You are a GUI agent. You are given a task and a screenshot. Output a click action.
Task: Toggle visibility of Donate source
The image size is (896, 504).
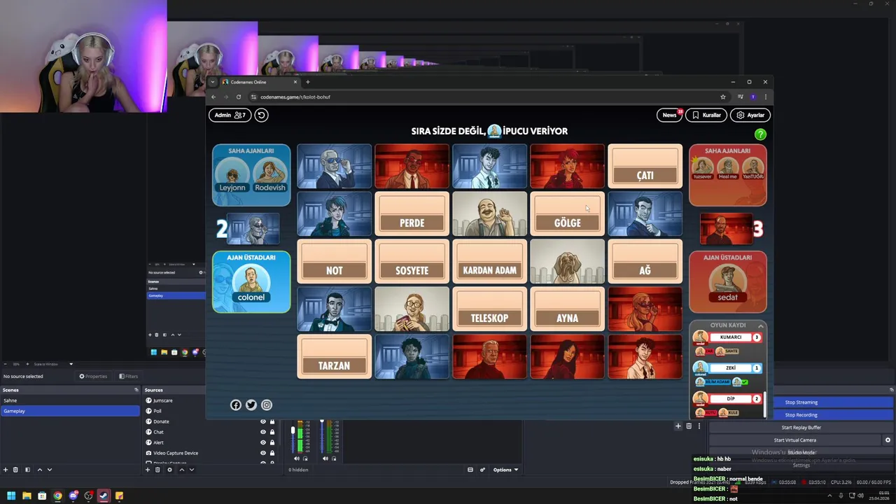tap(263, 421)
